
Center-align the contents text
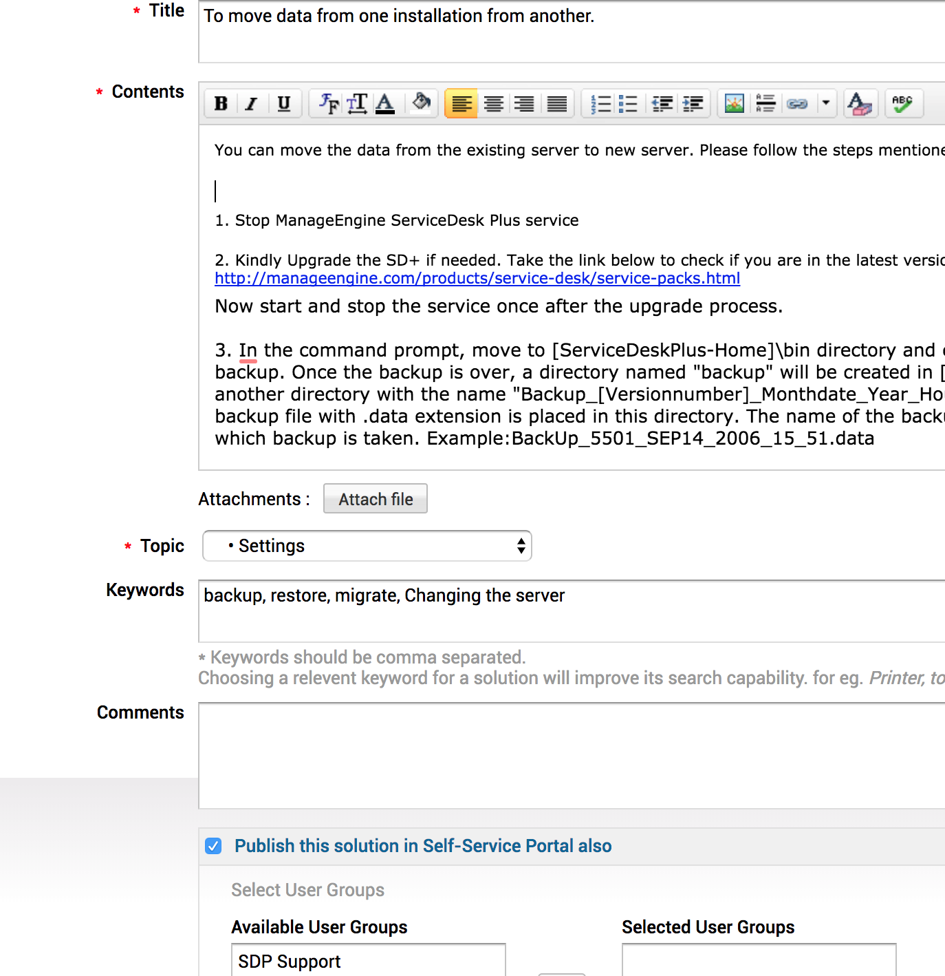point(493,104)
